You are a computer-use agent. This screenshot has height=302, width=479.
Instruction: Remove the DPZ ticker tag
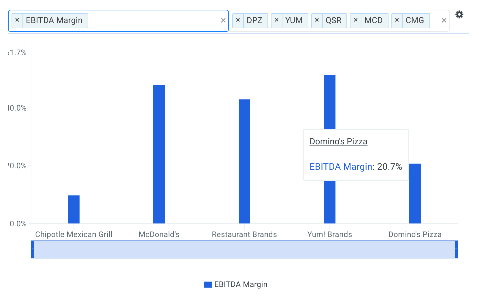[x=238, y=20]
